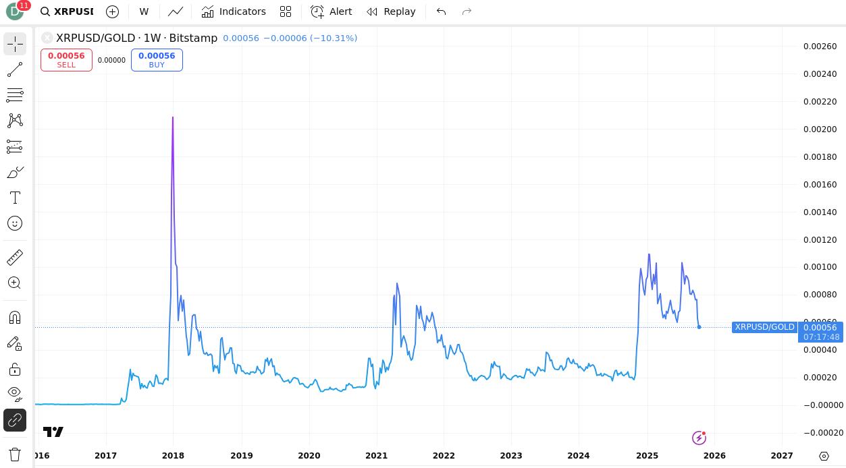The height and width of the screenshot is (468, 846).
Task: Select the text annotation tool
Action: point(15,198)
